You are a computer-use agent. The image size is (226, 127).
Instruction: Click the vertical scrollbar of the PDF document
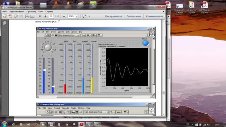tap(163, 68)
